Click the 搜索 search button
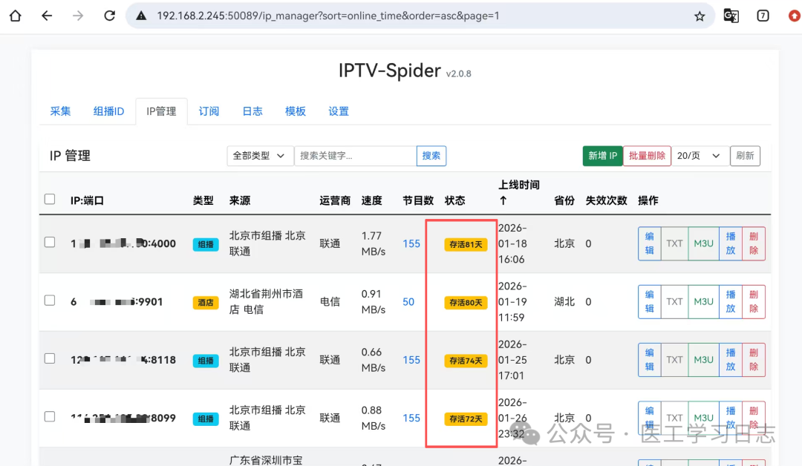This screenshot has height=466, width=802. (431, 156)
